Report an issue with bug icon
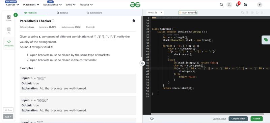The image size is (270, 123). pyautogui.click(x=134, y=21)
